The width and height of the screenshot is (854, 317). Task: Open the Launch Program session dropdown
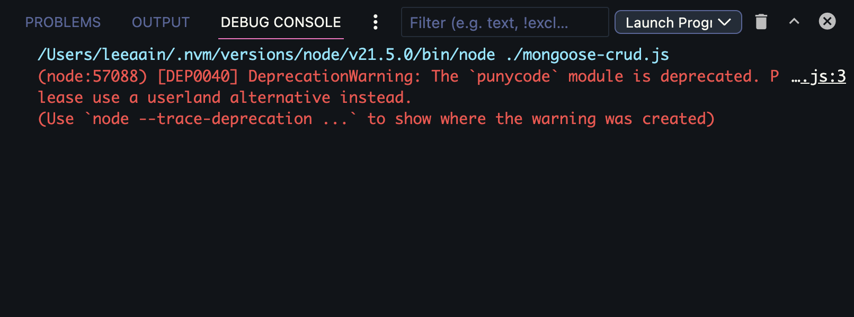678,22
